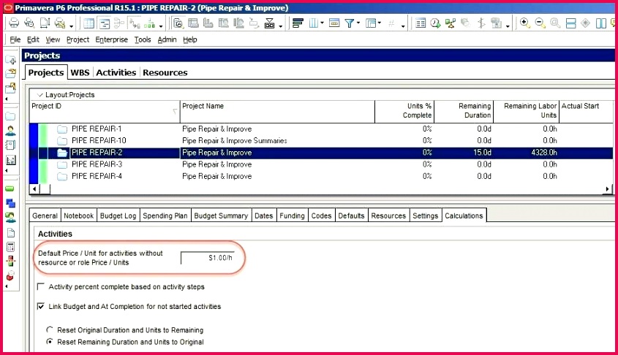Open the Funding tab

pyautogui.click(x=292, y=215)
